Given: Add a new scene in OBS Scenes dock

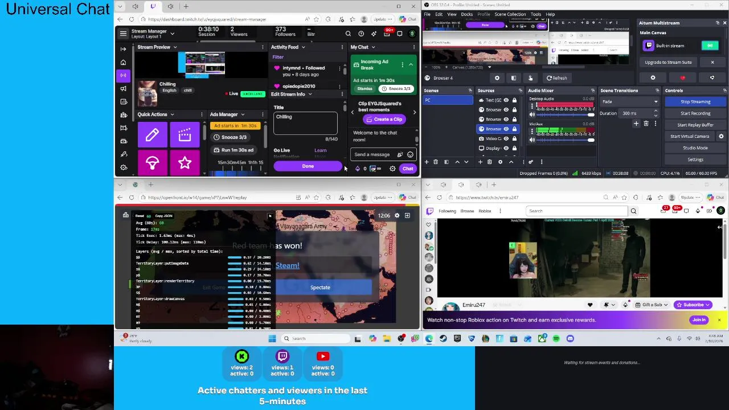Looking at the screenshot, I should coord(427,162).
